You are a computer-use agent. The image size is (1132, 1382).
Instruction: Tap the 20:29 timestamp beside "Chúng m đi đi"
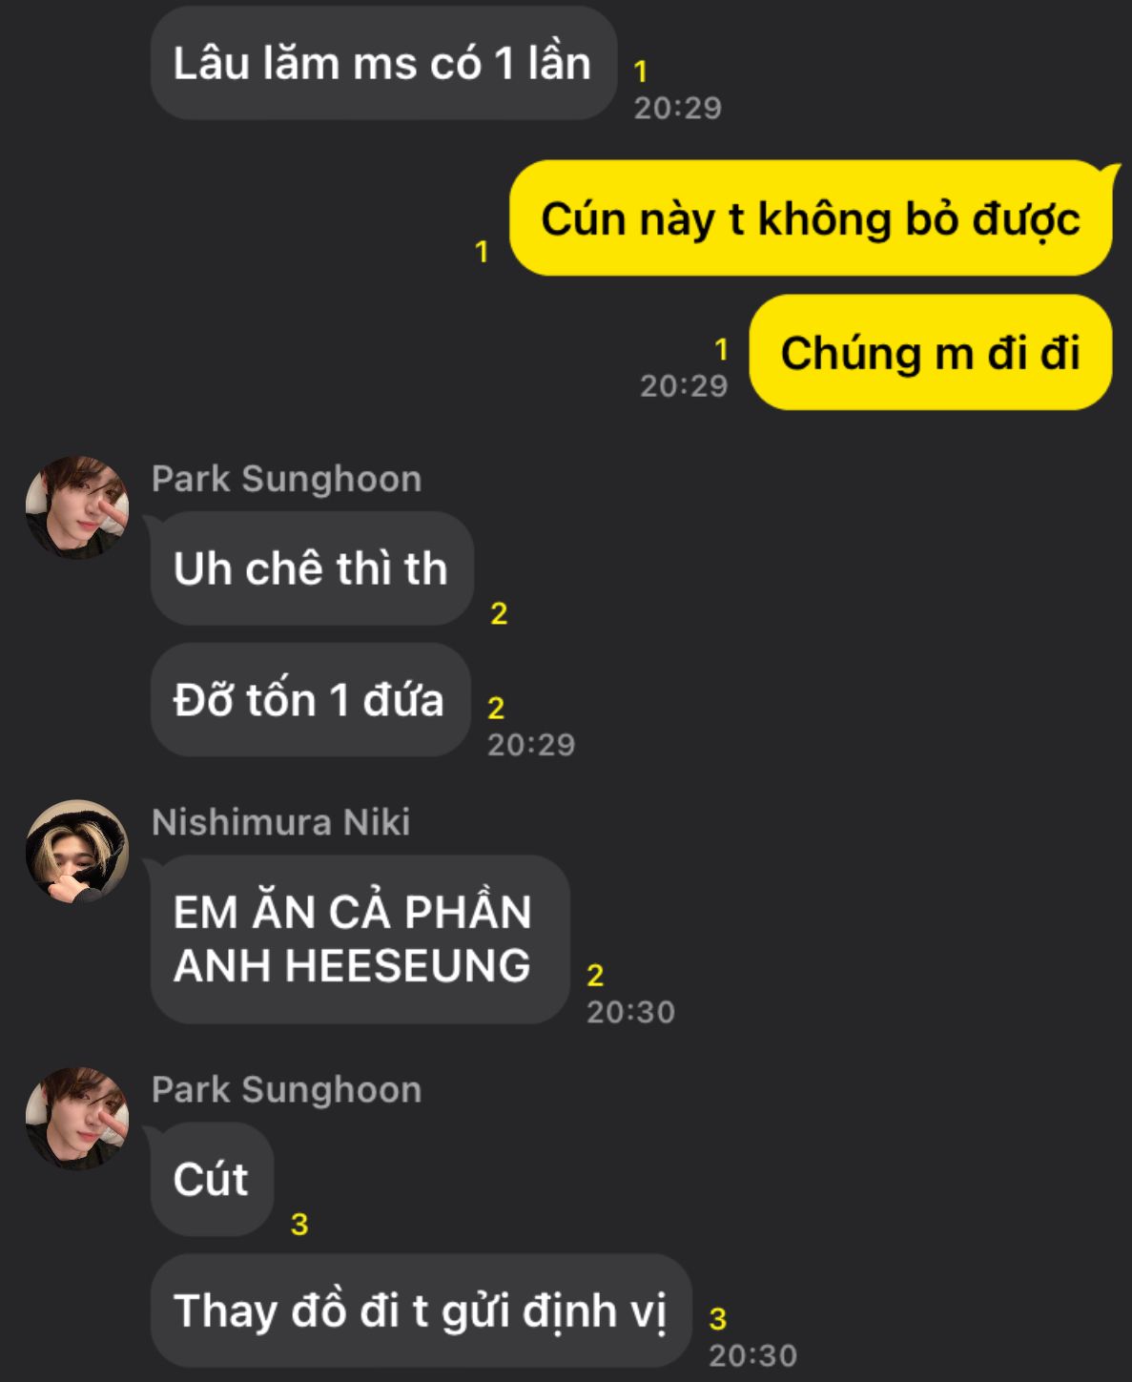point(684,385)
